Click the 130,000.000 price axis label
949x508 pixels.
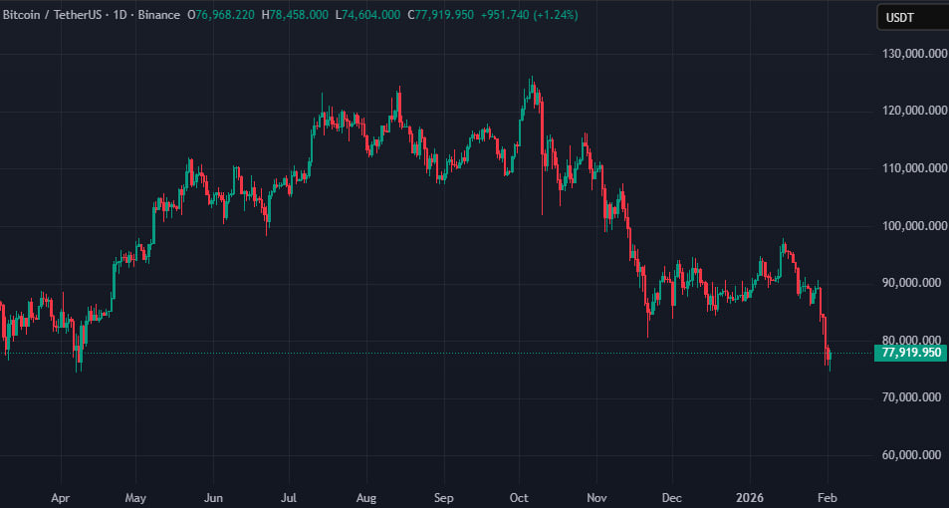coord(910,53)
